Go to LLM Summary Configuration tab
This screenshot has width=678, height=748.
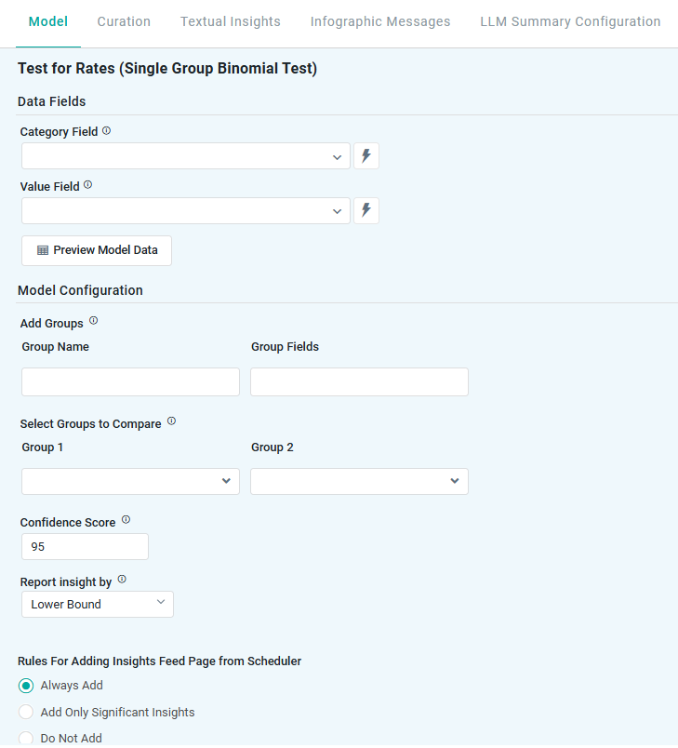(x=570, y=21)
